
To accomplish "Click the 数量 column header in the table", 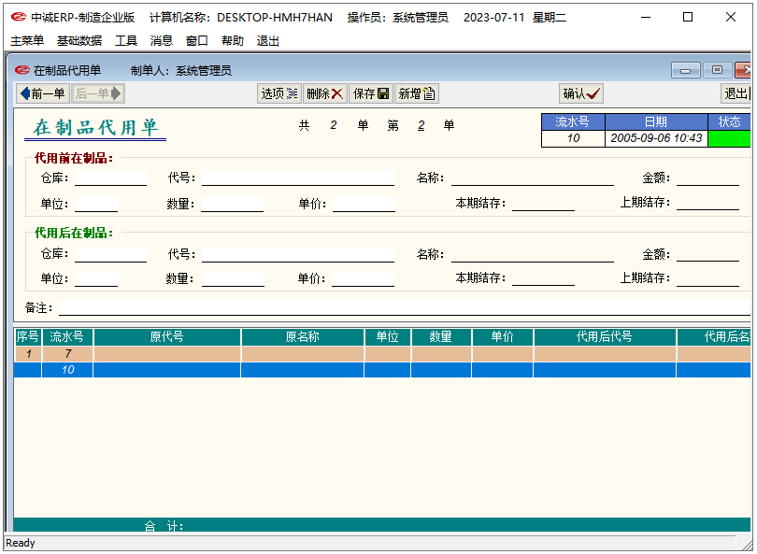I will coord(441,337).
